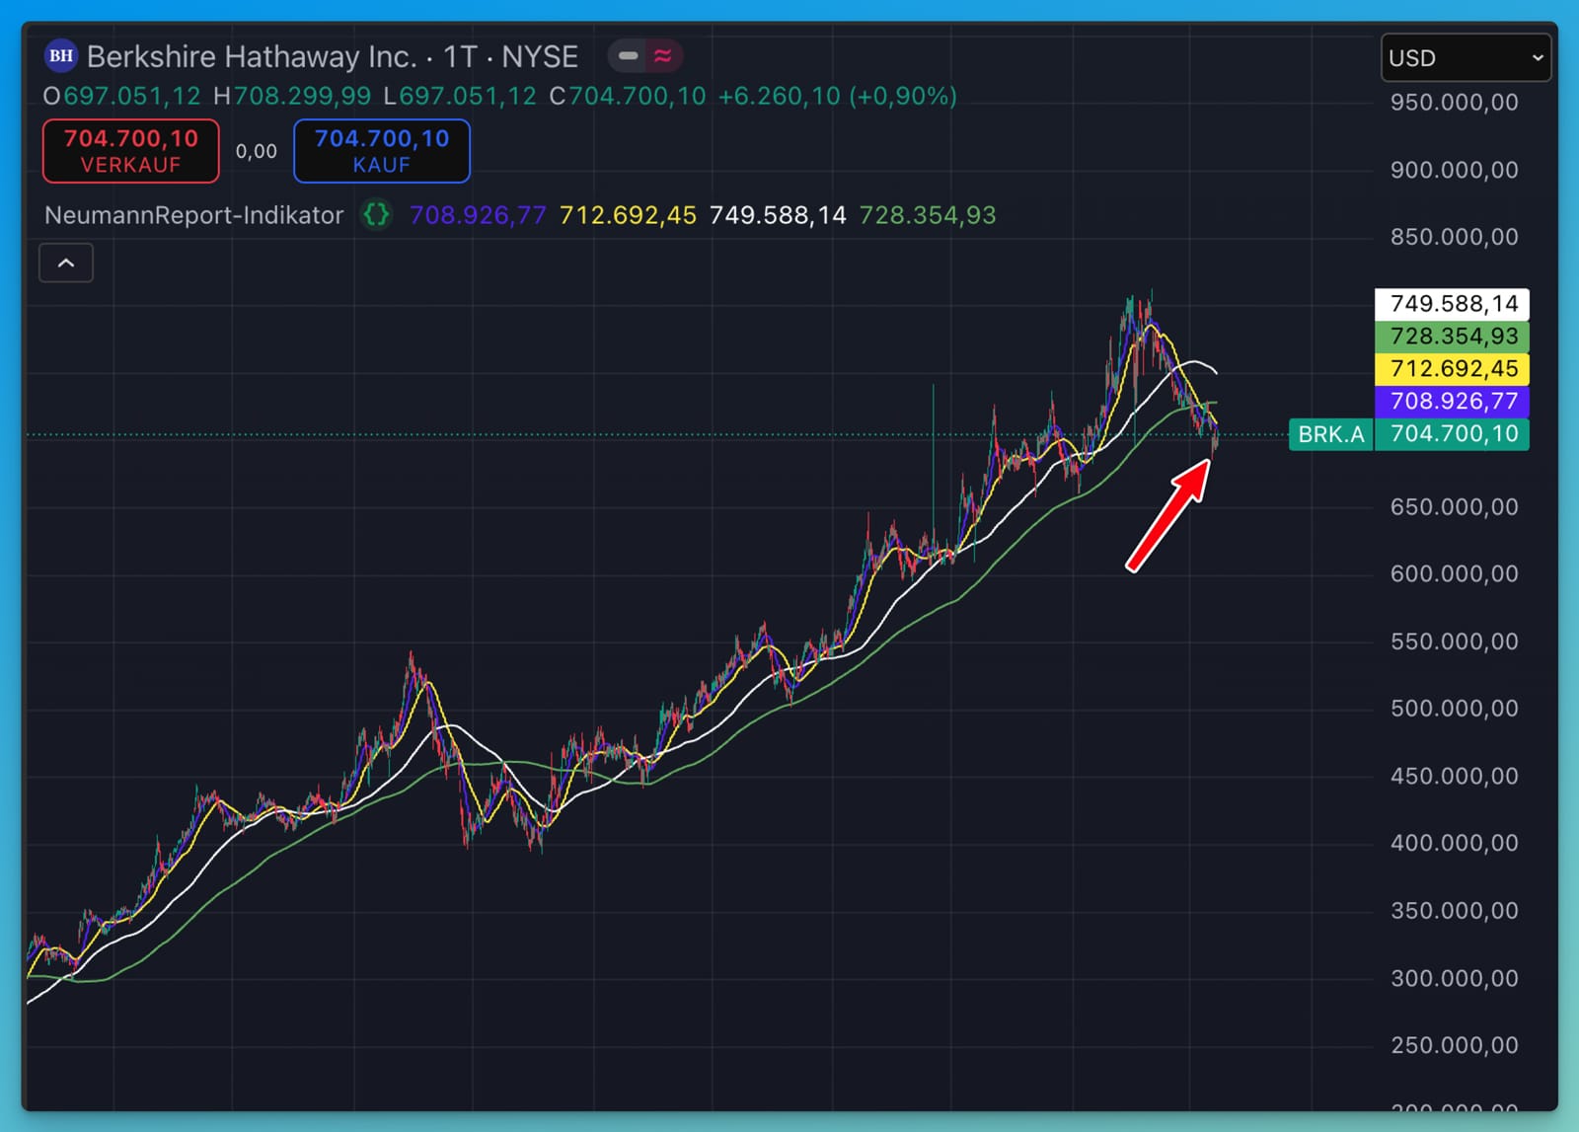Click the close value C704.700,10
Image resolution: width=1579 pixels, height=1132 pixels.
point(628,97)
